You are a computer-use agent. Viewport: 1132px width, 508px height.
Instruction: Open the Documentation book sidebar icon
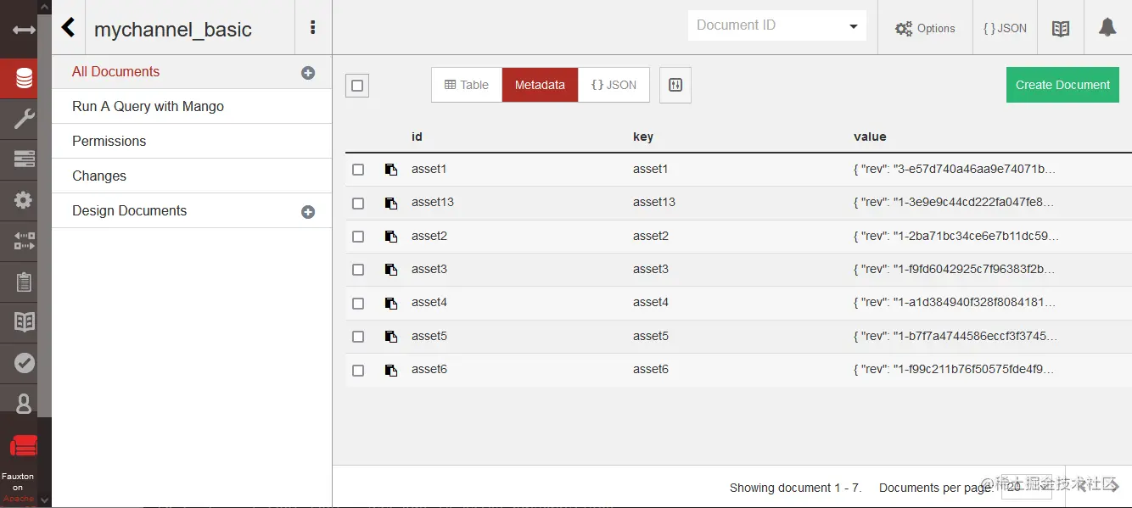tap(24, 322)
